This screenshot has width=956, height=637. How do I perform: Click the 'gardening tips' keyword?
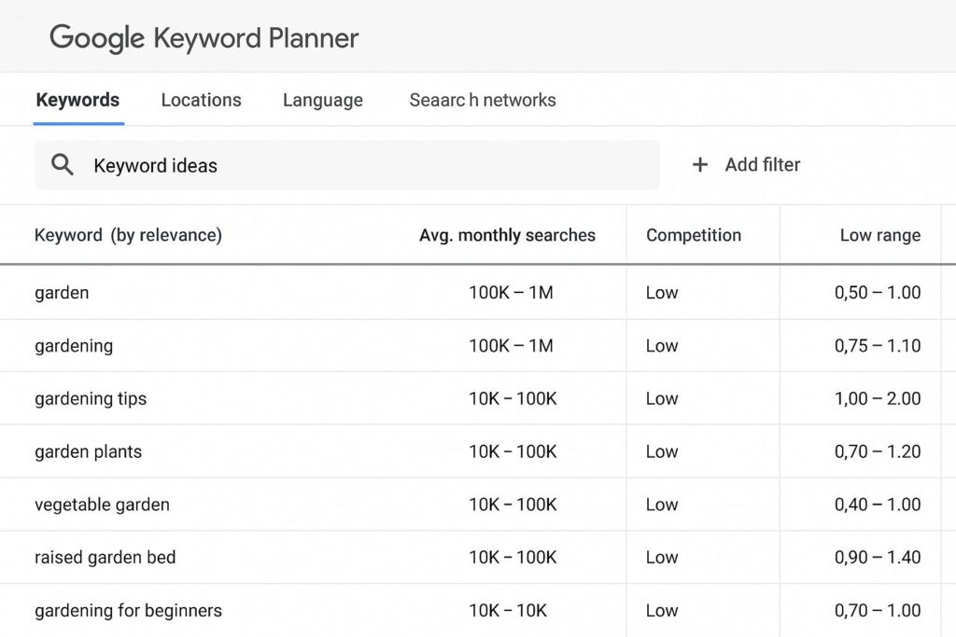(x=91, y=399)
